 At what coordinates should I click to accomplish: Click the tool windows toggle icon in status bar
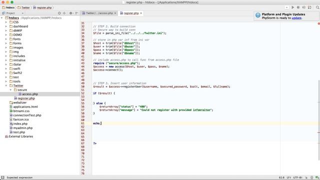[2, 177]
